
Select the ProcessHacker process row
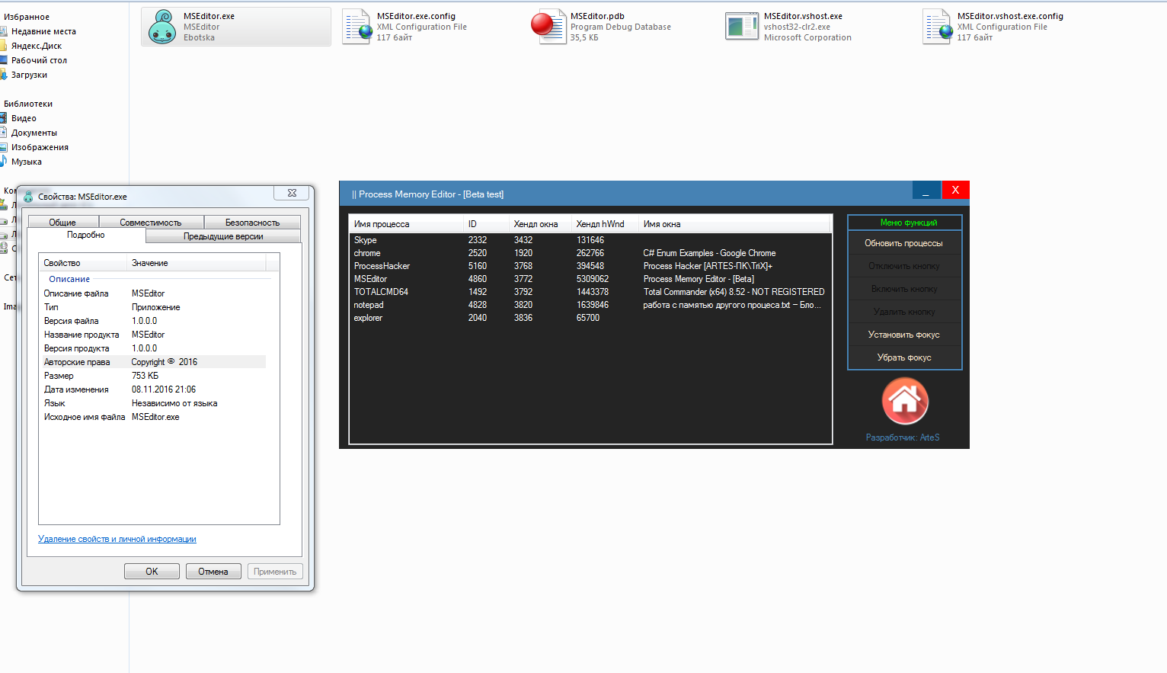pyautogui.click(x=590, y=266)
